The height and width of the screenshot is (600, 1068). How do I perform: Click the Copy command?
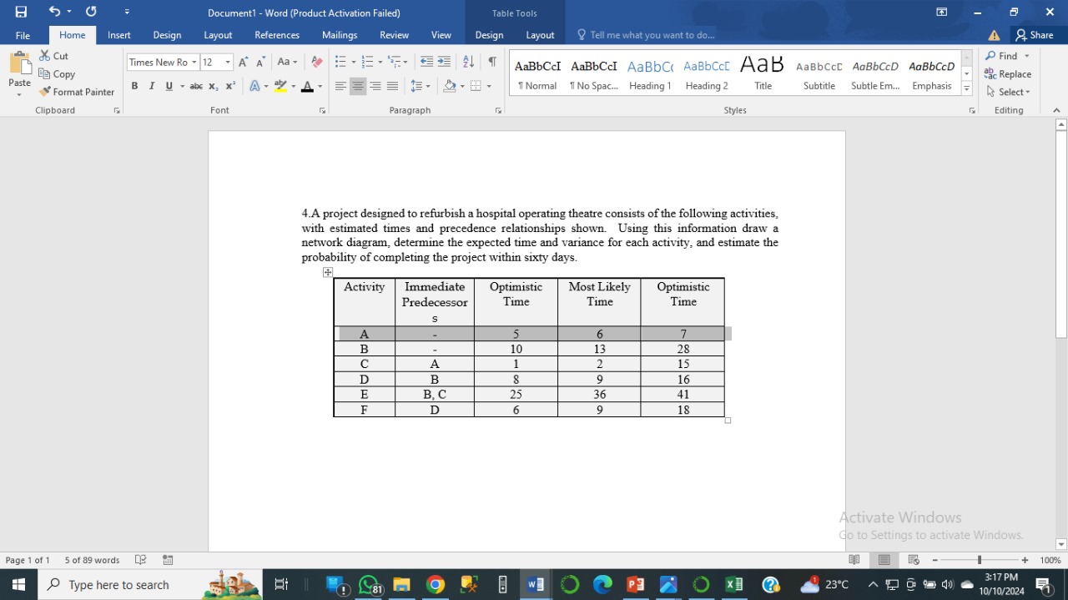pos(57,74)
